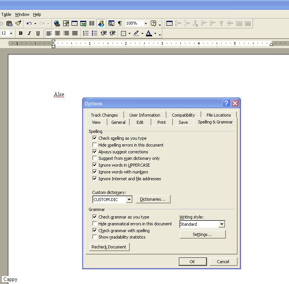
Task: Open the Document Map icon
Action: coord(111,23)
